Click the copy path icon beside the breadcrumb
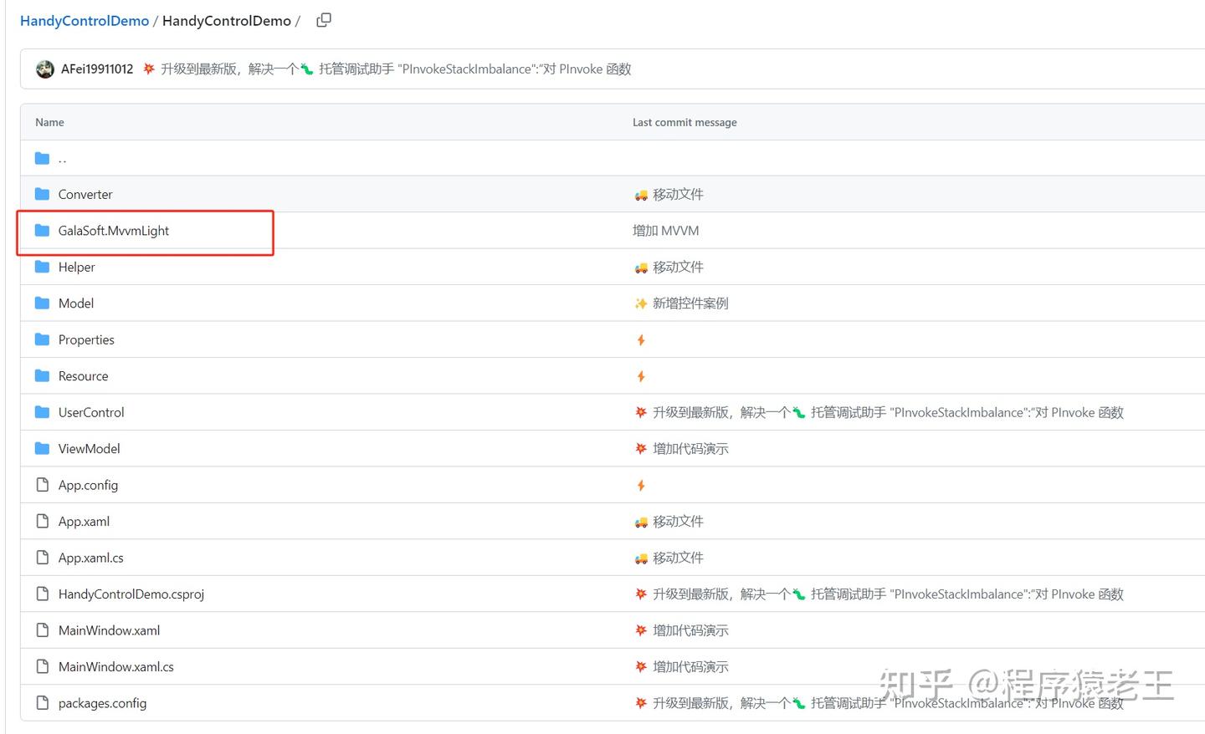Viewport: 1205px width, 734px height. pos(324,19)
